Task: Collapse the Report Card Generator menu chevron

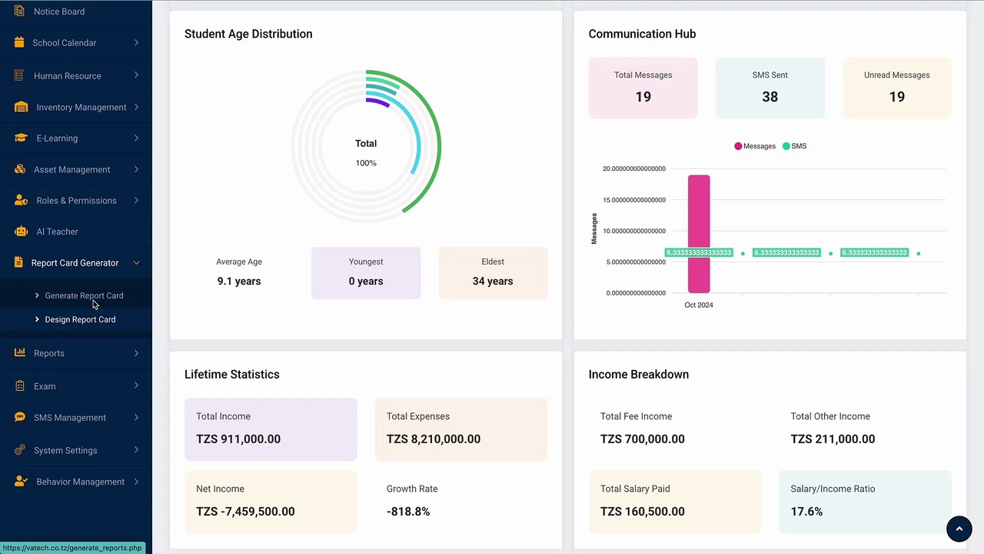Action: pos(136,263)
